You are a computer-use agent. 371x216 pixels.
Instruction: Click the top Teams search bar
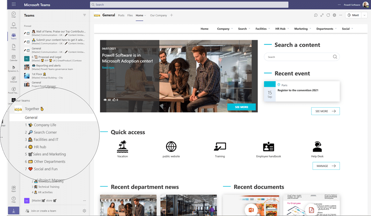[189, 5]
